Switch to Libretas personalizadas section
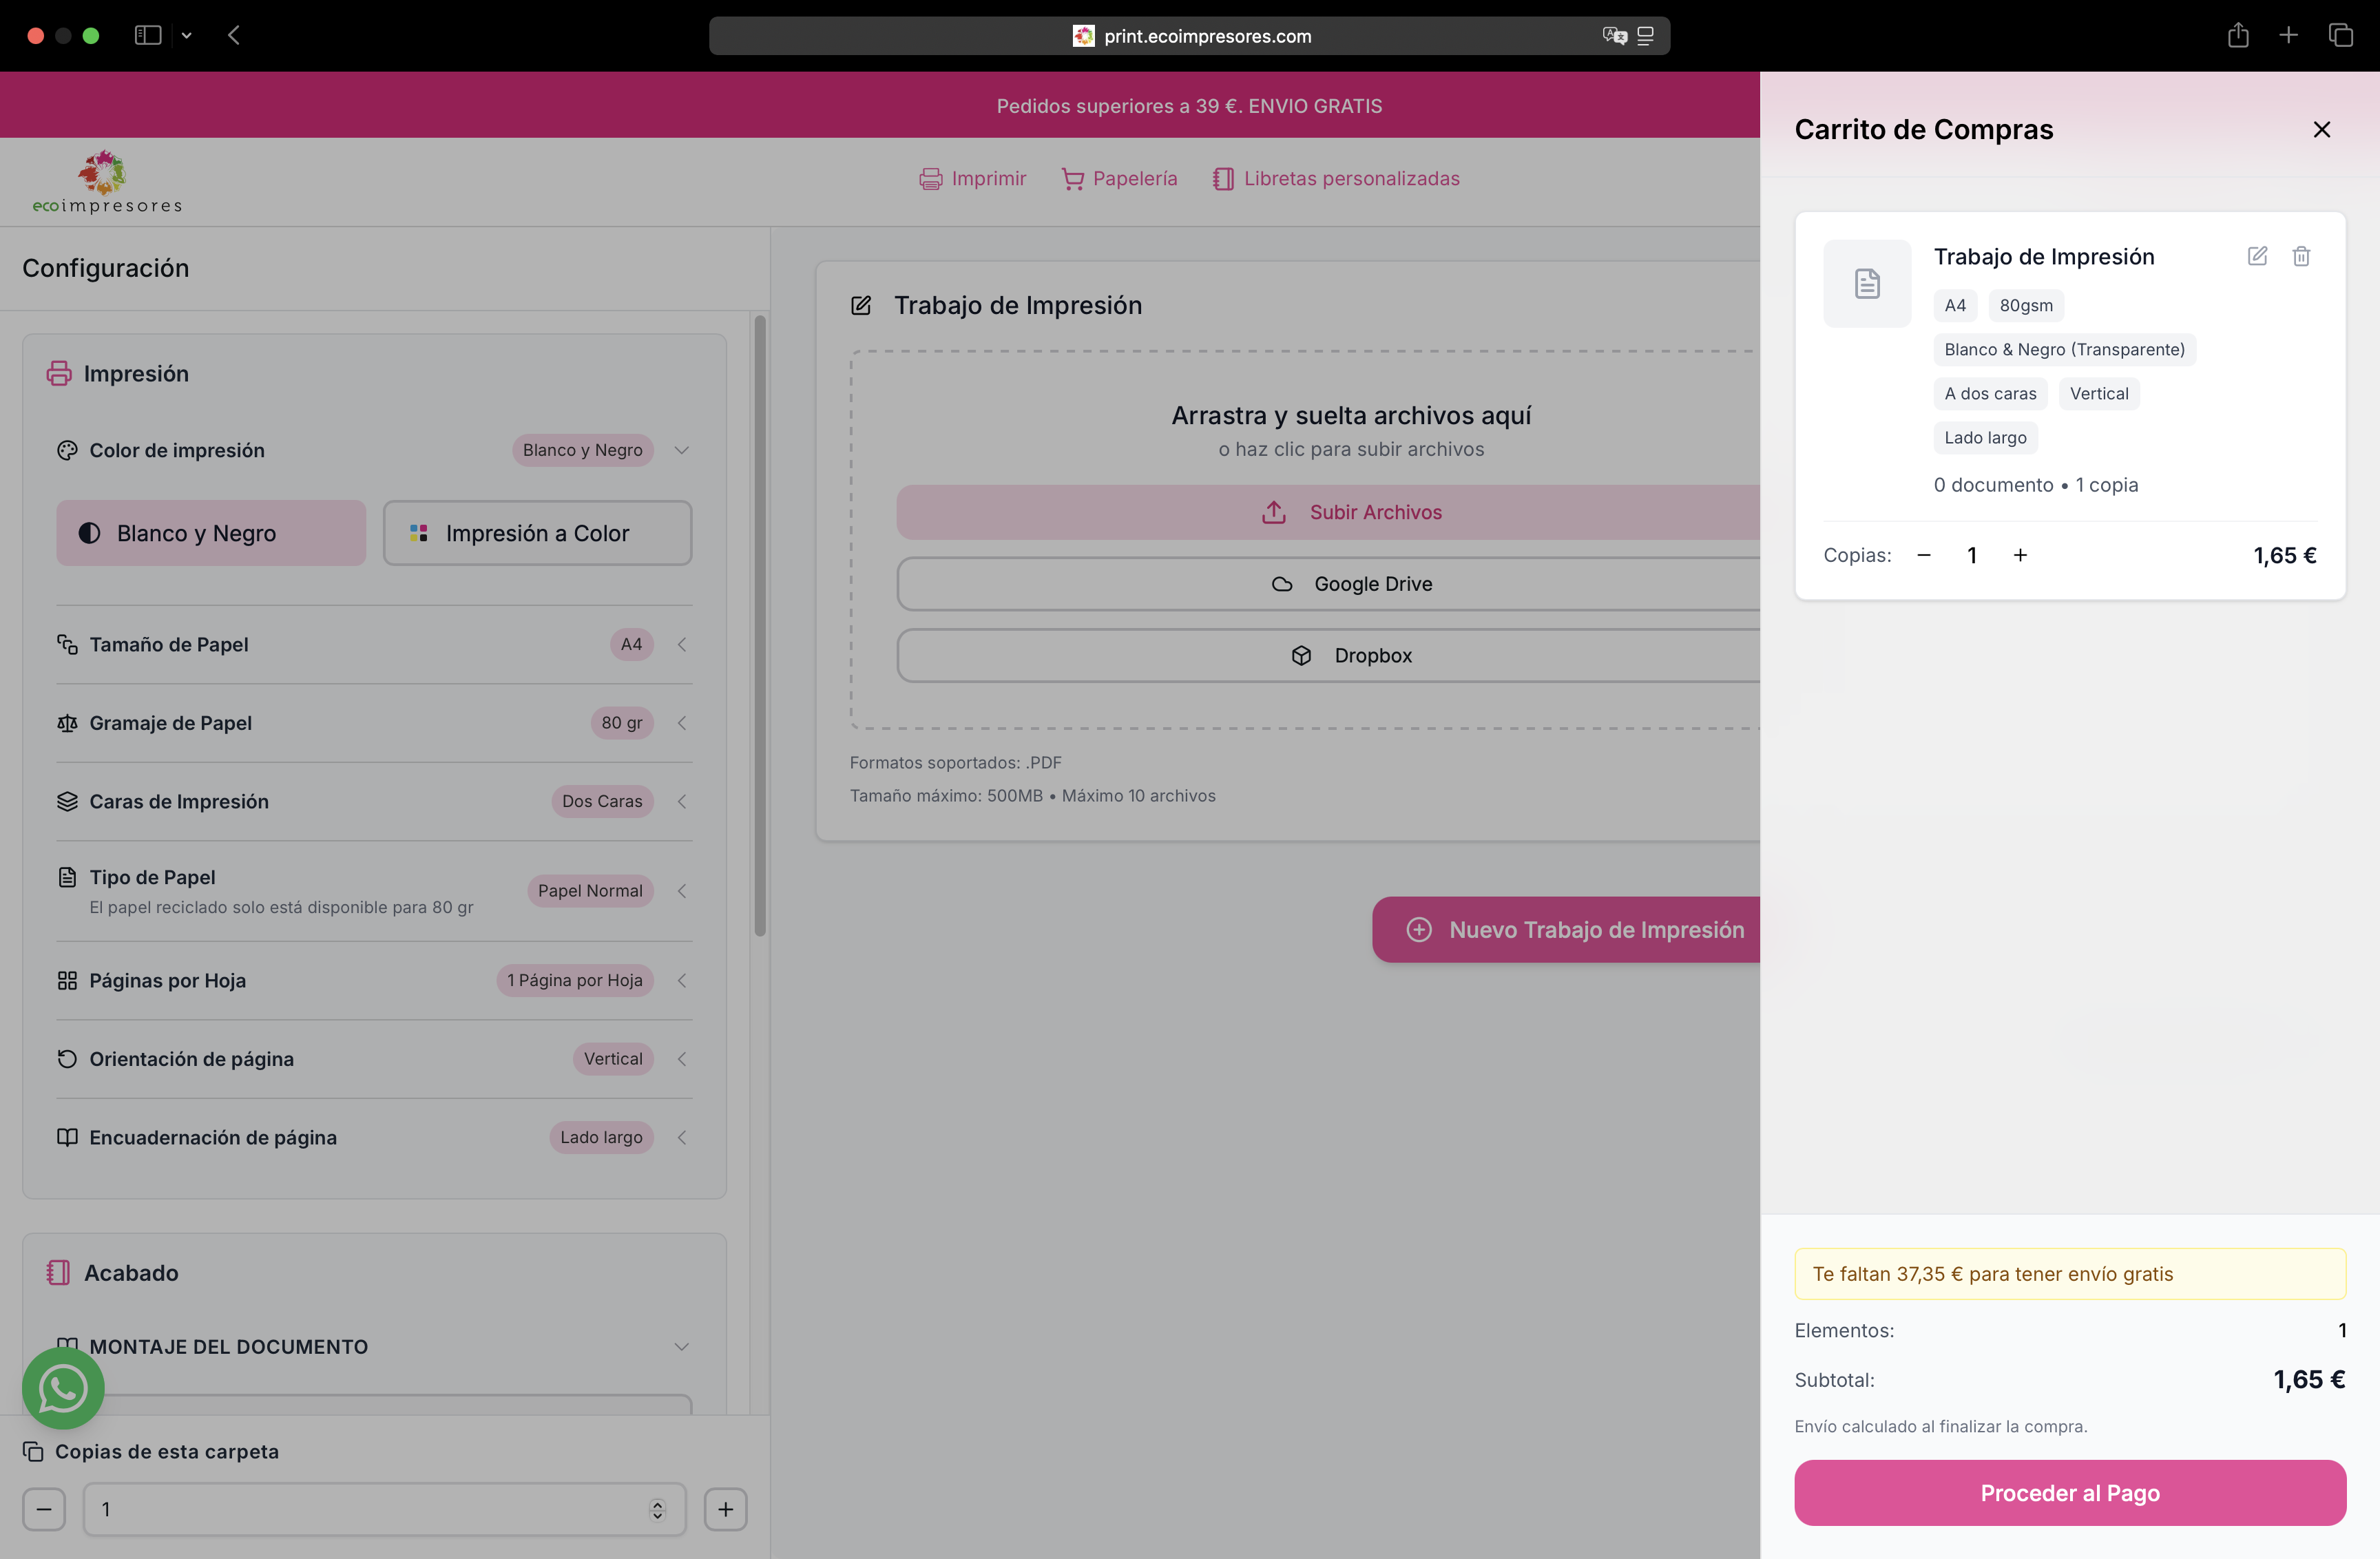Image resolution: width=2380 pixels, height=1559 pixels. 1336,178
